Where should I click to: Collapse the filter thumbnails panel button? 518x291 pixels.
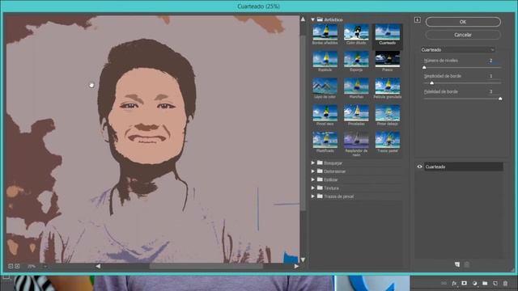point(418,20)
